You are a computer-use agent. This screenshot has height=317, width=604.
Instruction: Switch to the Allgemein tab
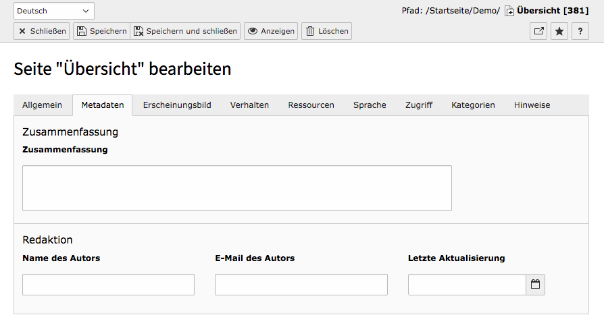click(x=42, y=105)
